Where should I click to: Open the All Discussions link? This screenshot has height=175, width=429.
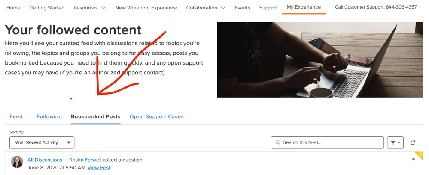coord(45,160)
